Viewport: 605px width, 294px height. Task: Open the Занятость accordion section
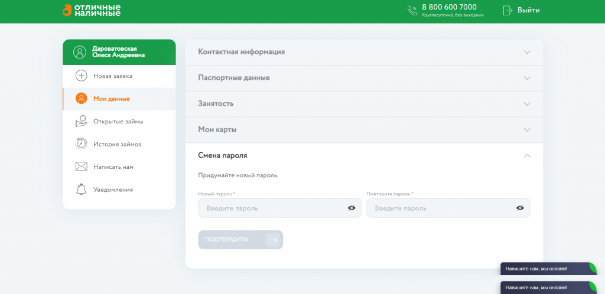364,104
